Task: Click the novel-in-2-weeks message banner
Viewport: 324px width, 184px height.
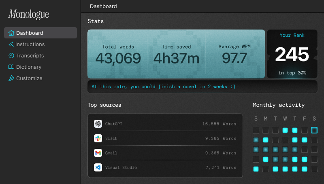Action: [202, 87]
